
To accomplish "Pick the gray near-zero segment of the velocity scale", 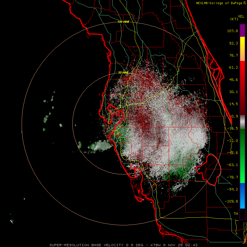I will tap(242, 122).
